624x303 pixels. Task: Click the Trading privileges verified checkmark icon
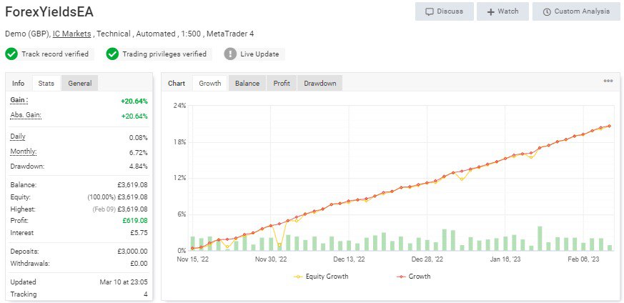point(112,54)
